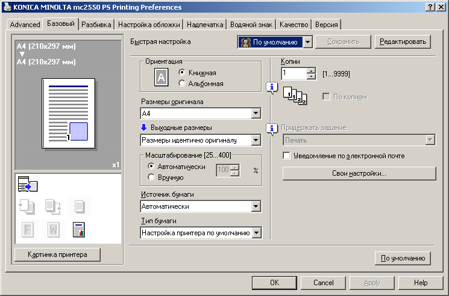The height and width of the screenshot is (296, 449).
Task: Click the Сохранить button
Action: [343, 42]
